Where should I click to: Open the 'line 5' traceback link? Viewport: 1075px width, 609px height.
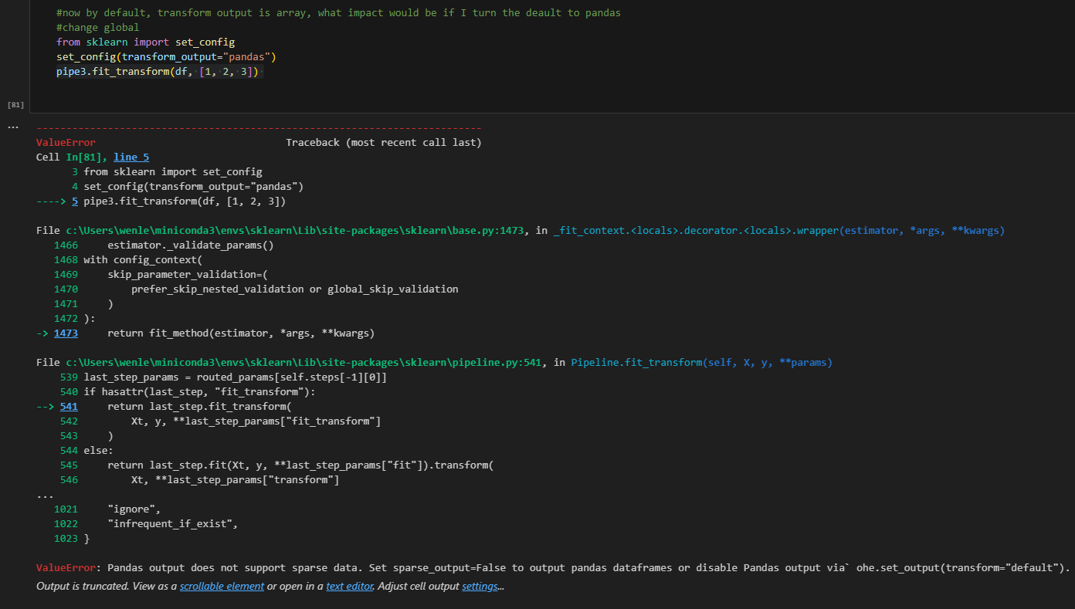pyautogui.click(x=131, y=157)
